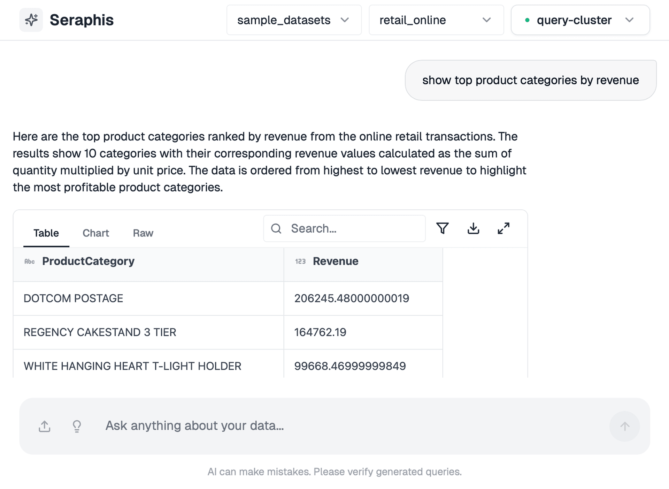
Task: Select the DOTCOM POSTAGE row cell
Action: [x=73, y=299]
